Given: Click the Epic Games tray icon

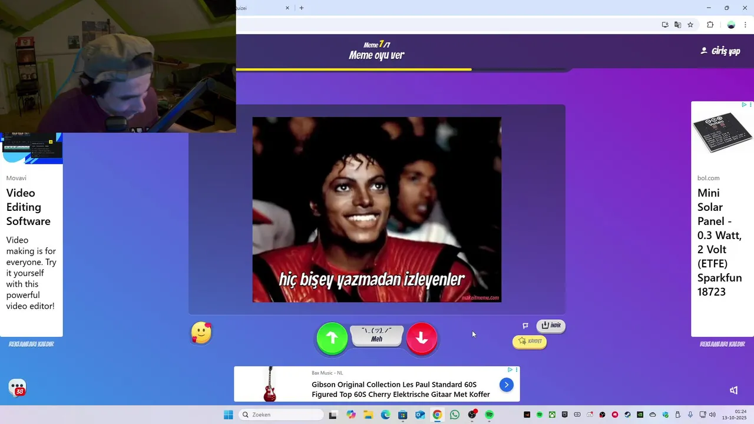Looking at the screenshot, I should 564,415.
